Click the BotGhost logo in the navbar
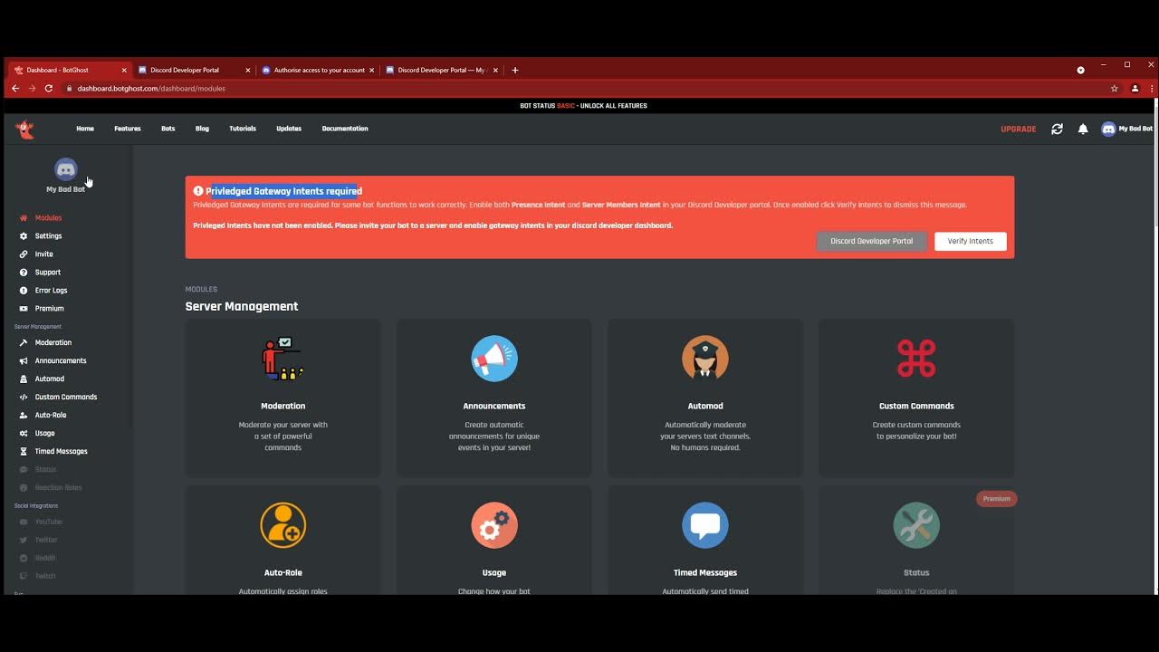The height and width of the screenshot is (652, 1159). tap(24, 129)
